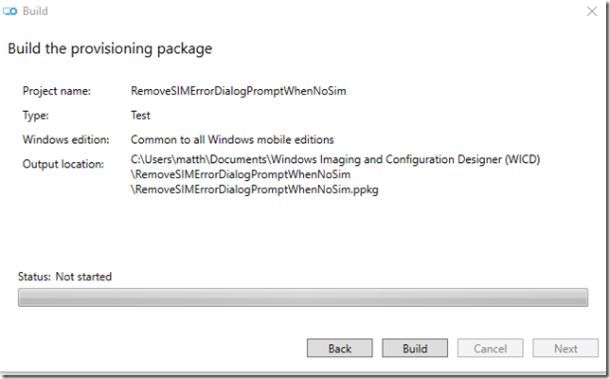Click the 'Status:' label
This screenshot has height=379, width=610.
pos(34,277)
